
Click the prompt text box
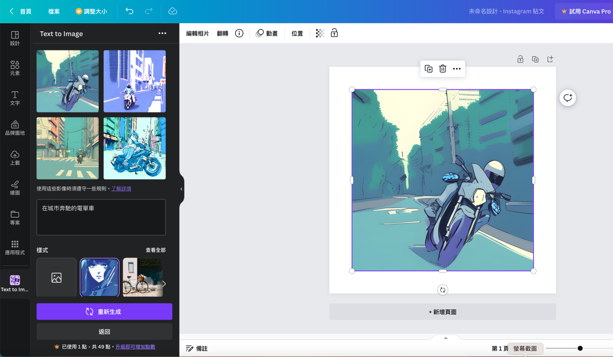(x=101, y=217)
